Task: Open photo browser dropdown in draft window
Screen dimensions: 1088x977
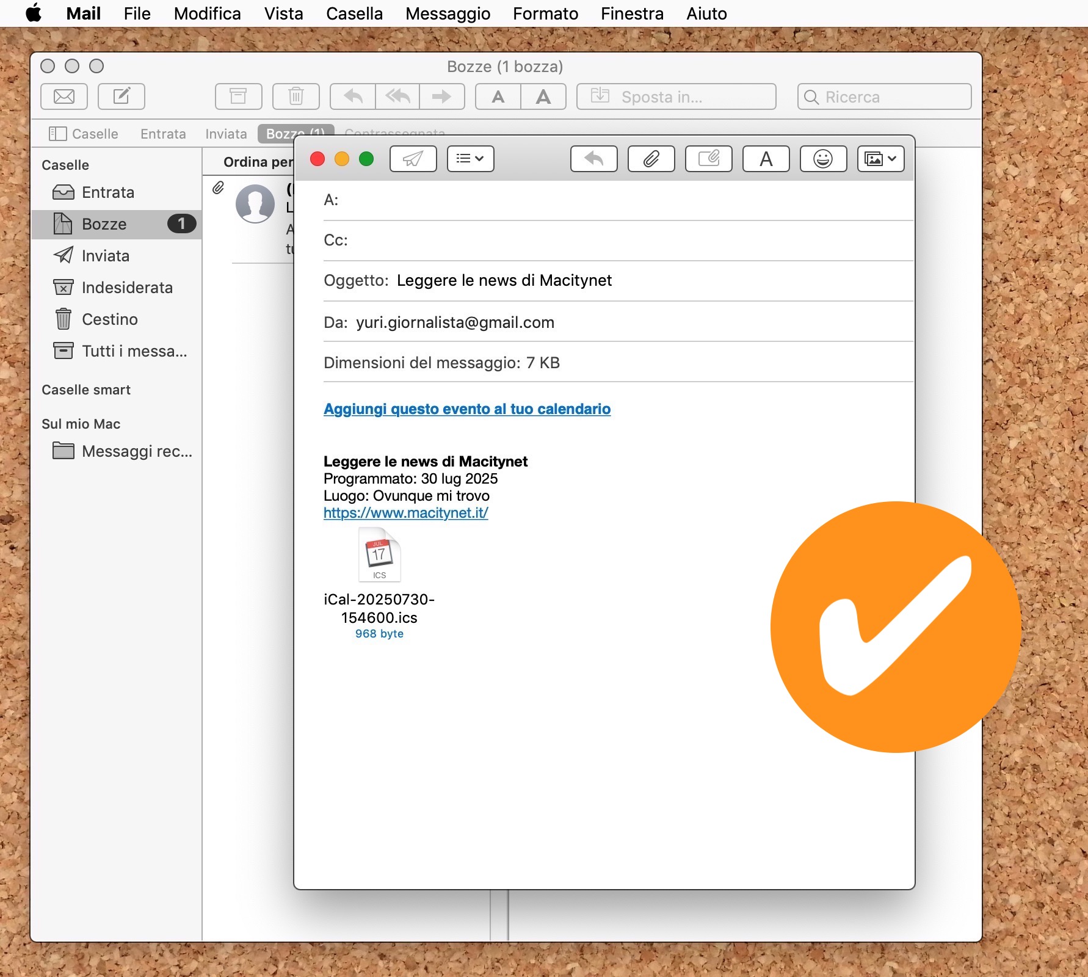Action: pyautogui.click(x=881, y=159)
